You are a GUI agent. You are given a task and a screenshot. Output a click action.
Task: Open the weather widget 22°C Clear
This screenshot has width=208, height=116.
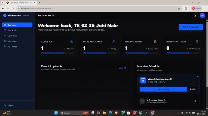[x=7, y=113]
